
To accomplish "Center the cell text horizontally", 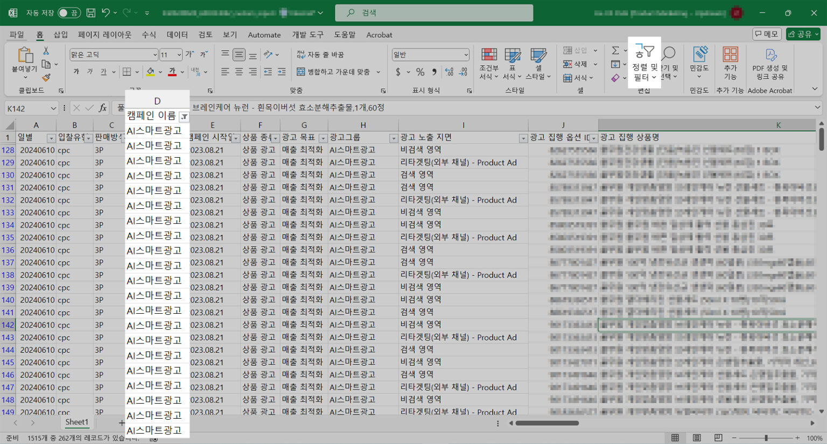I will (x=239, y=72).
